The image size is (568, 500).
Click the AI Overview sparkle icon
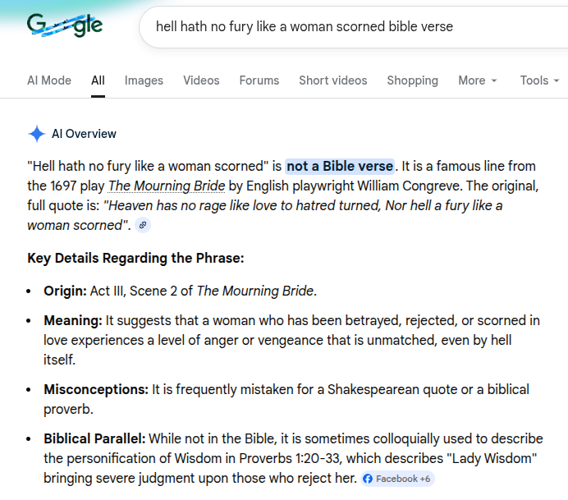click(36, 134)
